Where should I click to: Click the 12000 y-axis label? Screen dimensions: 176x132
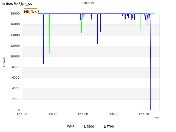point(15,46)
